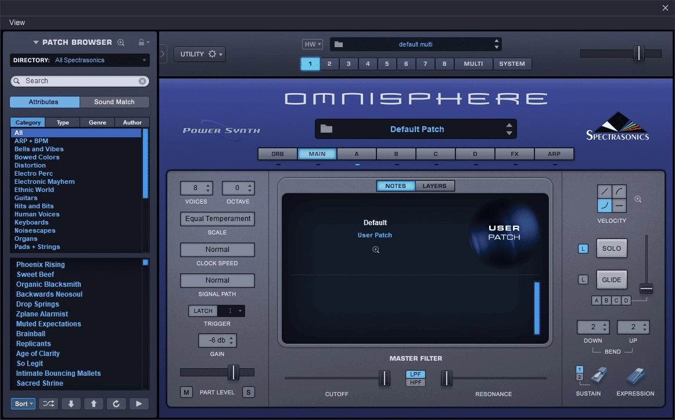Click the search magnifier icon

[17, 81]
